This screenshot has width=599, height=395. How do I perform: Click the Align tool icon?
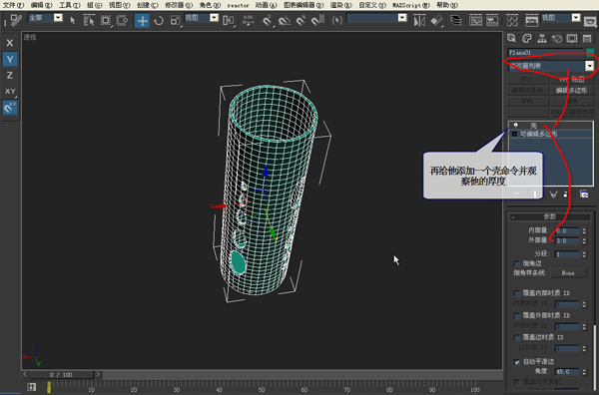436,20
